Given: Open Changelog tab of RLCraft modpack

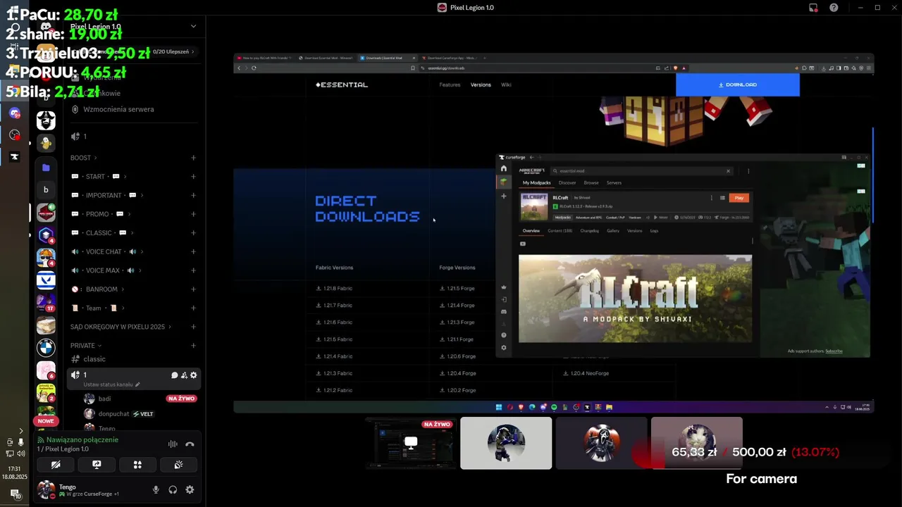Looking at the screenshot, I should coord(588,231).
